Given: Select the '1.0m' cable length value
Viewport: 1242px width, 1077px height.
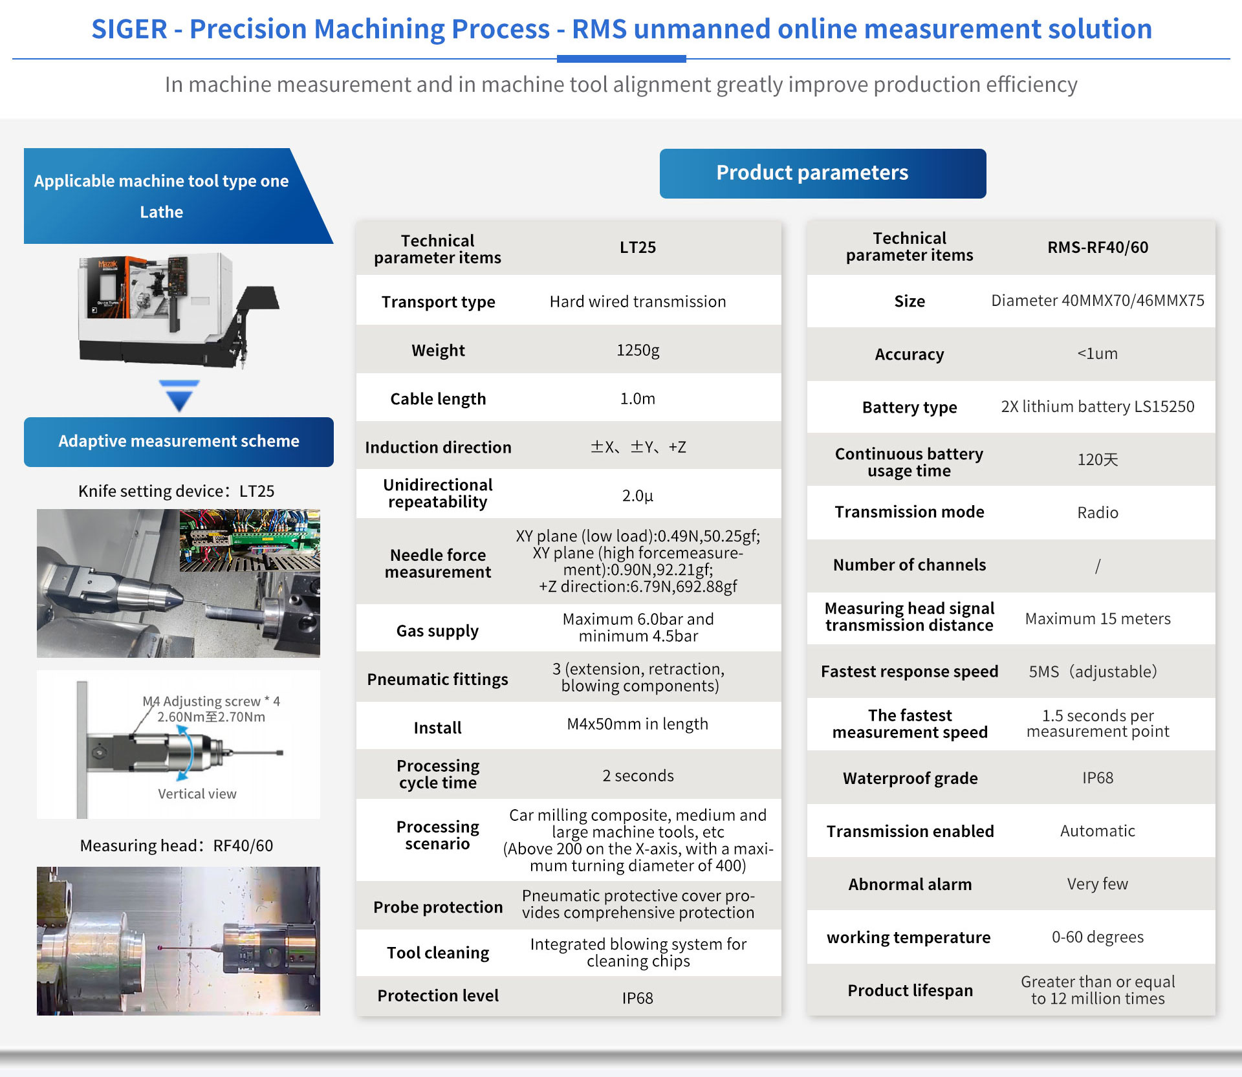Looking at the screenshot, I should click(x=638, y=398).
